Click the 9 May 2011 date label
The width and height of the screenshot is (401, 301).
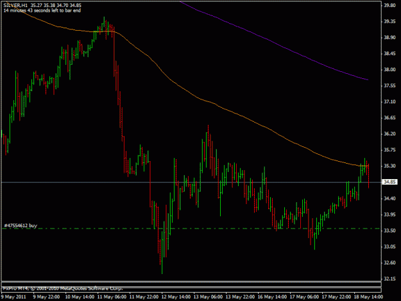[13, 297]
